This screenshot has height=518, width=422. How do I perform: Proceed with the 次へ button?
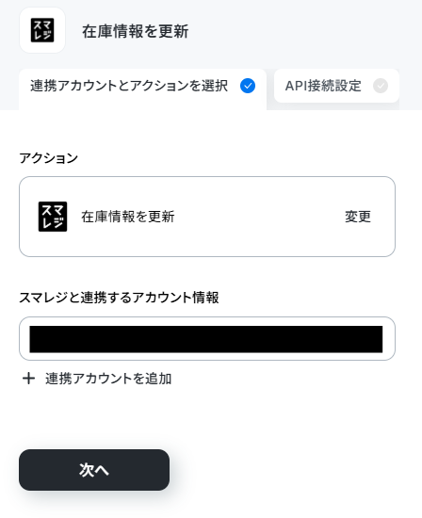(94, 469)
